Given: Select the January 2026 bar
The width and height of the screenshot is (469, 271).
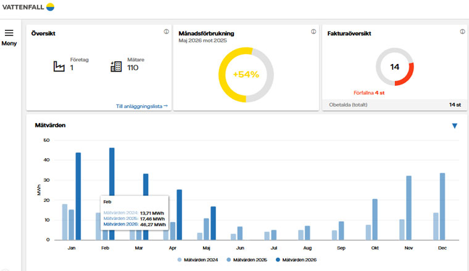Looking at the screenshot, I should pyautogui.click(x=78, y=196).
